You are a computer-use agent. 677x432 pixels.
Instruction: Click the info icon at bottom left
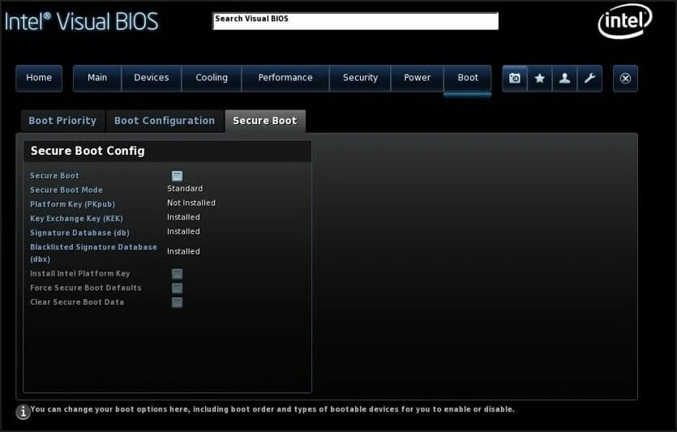pos(24,412)
